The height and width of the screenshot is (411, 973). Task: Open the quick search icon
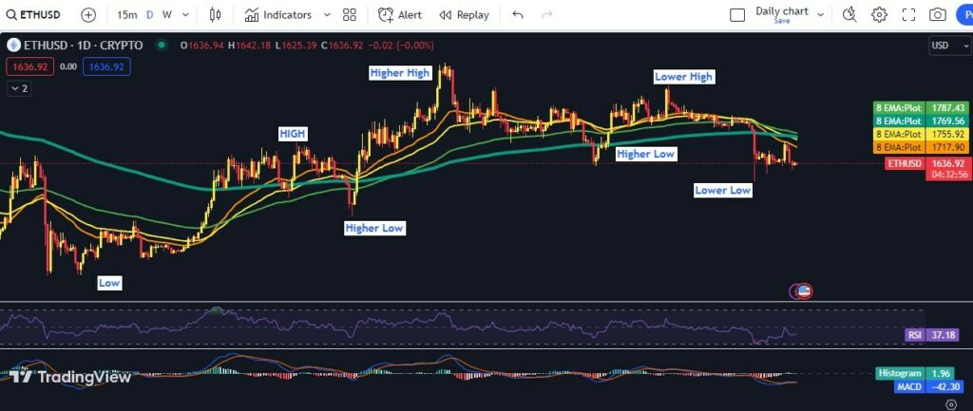849,15
